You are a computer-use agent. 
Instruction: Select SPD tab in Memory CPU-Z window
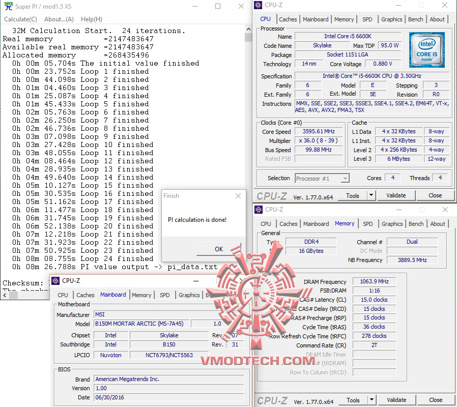(x=367, y=224)
